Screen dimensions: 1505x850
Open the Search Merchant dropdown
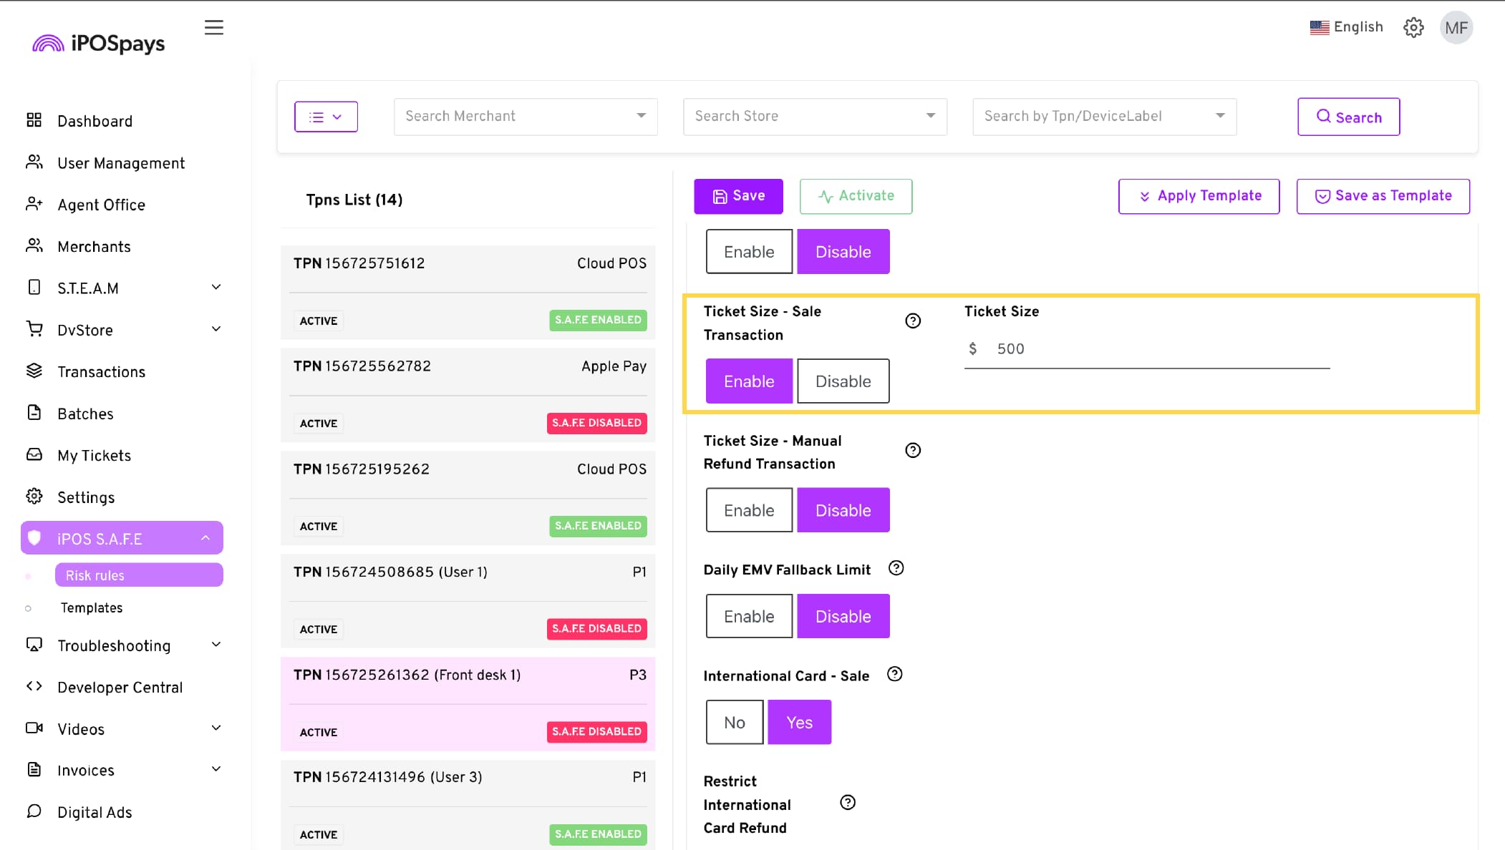[526, 116]
